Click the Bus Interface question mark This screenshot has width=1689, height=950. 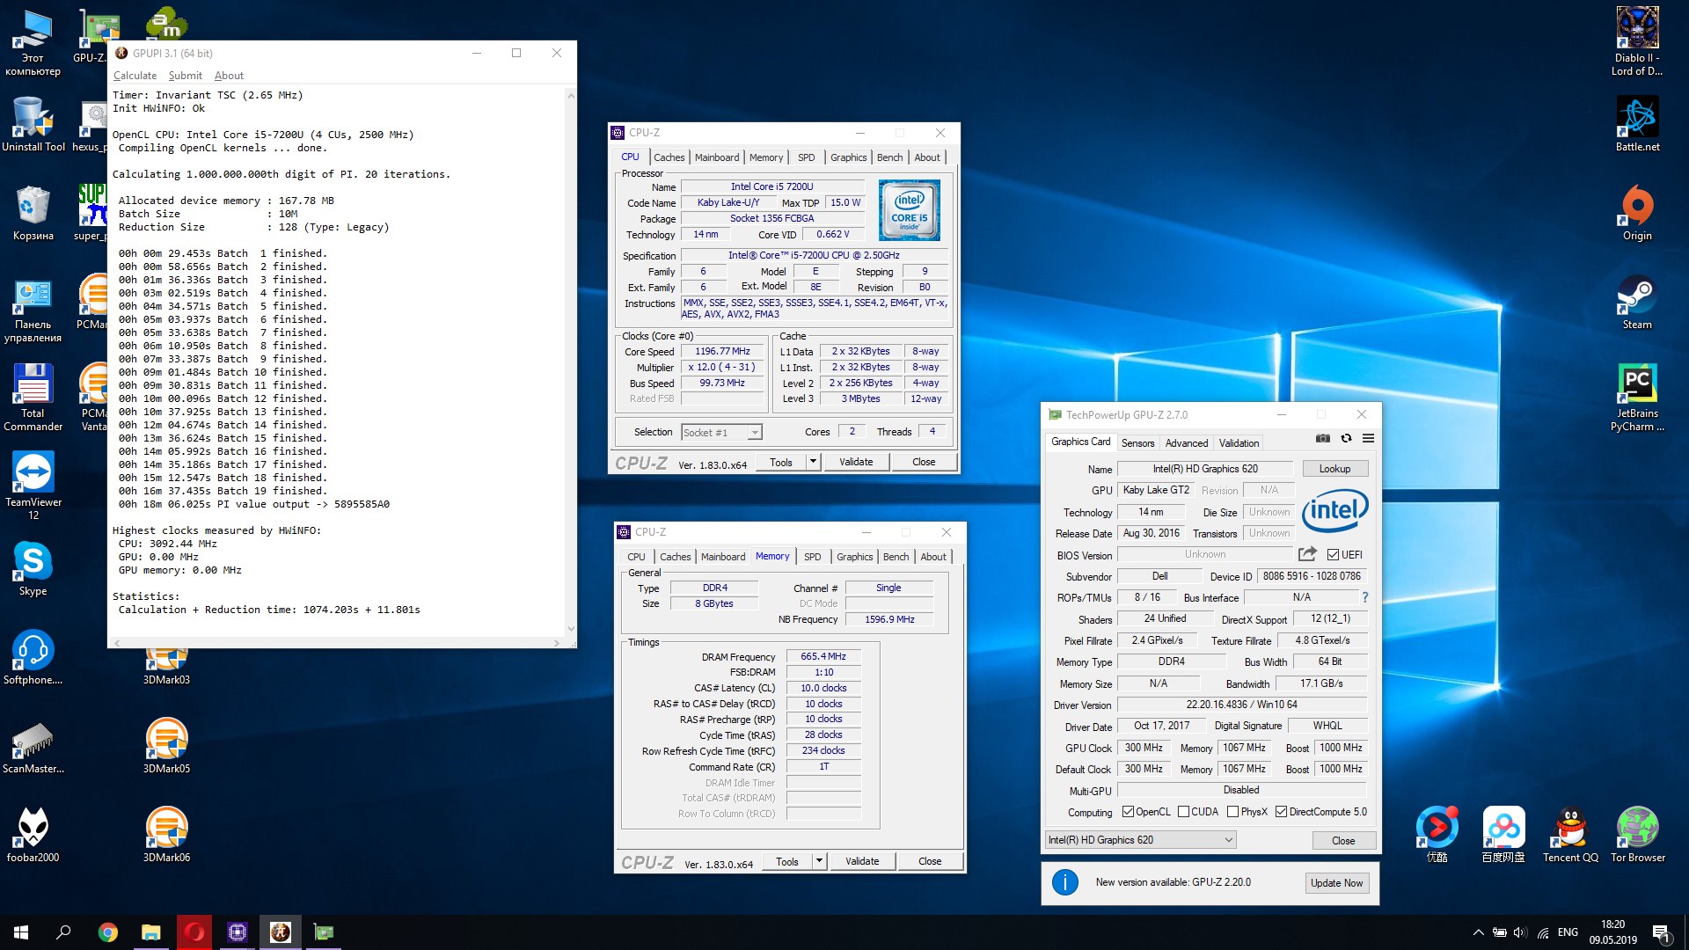pos(1364,597)
